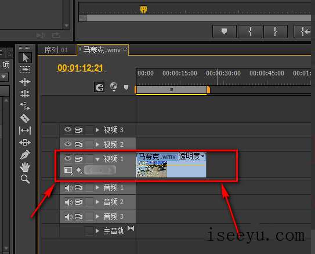Click the Set Out Point button
Image resolution: width=315 pixels, height=254 pixels.
click(x=276, y=31)
